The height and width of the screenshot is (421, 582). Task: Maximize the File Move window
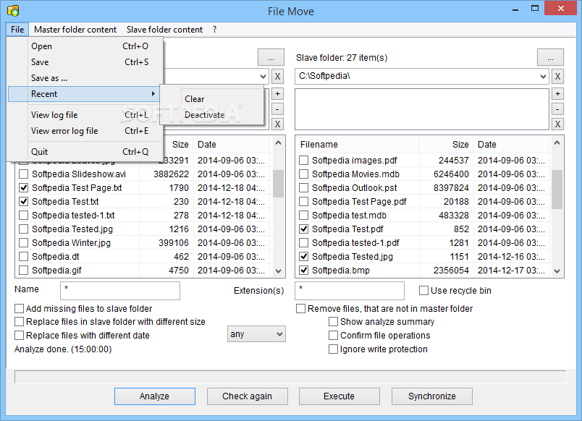535,9
